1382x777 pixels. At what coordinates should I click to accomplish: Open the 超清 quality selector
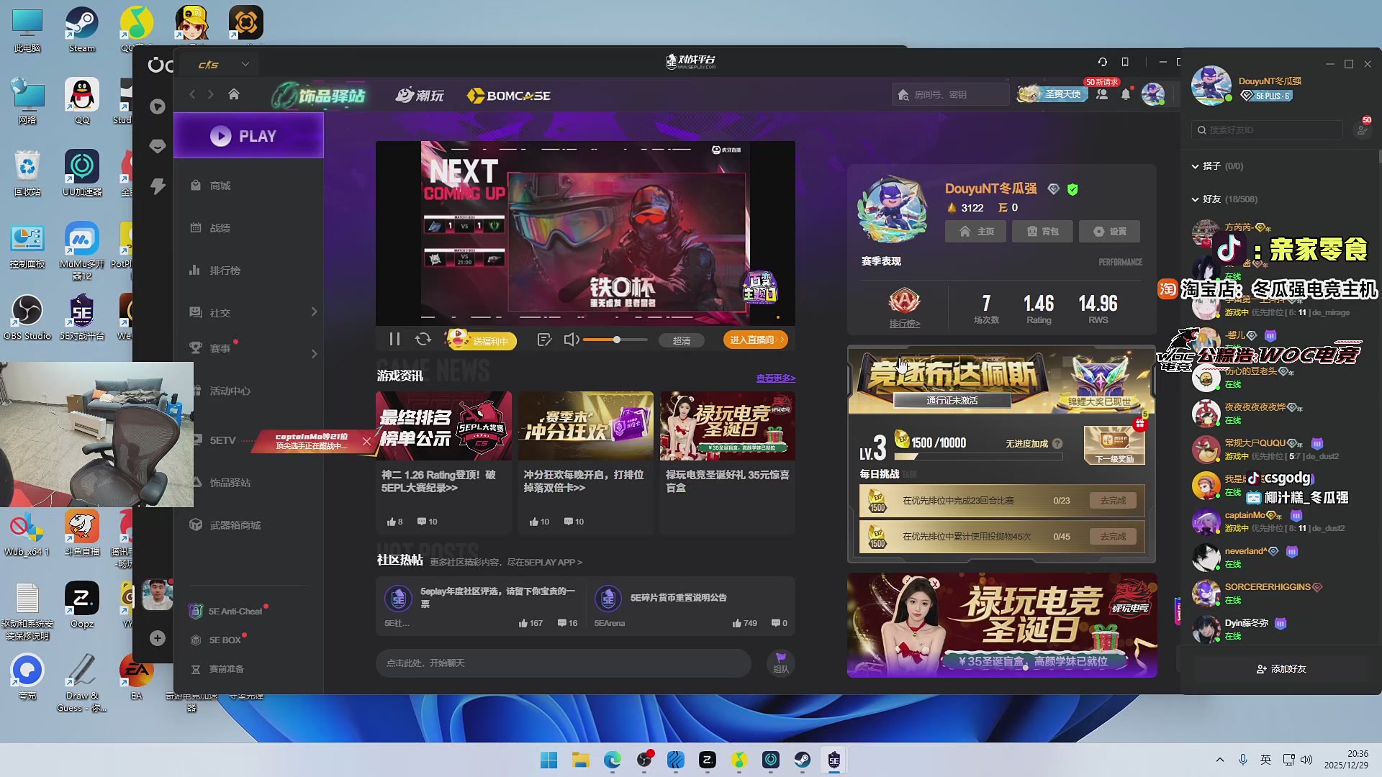(681, 340)
